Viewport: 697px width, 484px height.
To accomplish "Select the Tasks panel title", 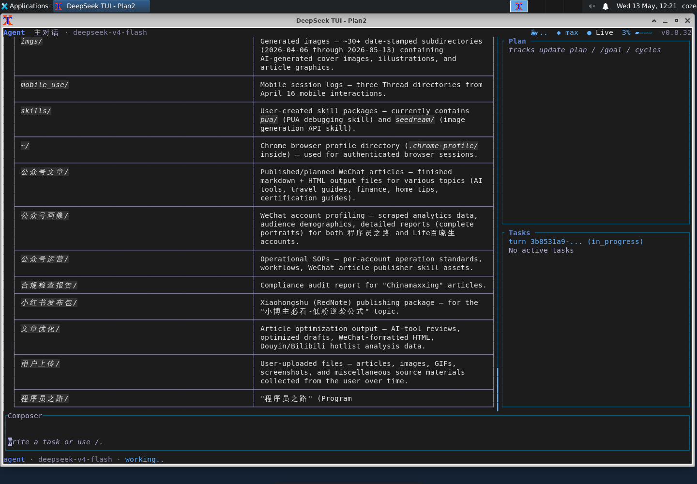I will click(519, 233).
